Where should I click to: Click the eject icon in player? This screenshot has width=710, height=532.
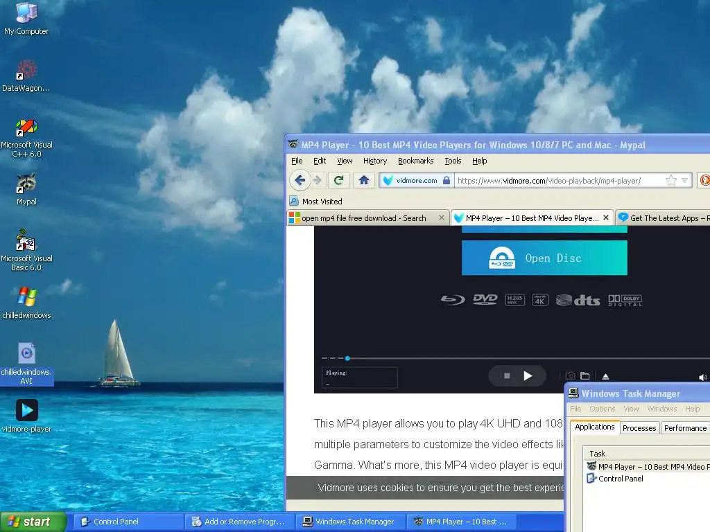point(605,376)
